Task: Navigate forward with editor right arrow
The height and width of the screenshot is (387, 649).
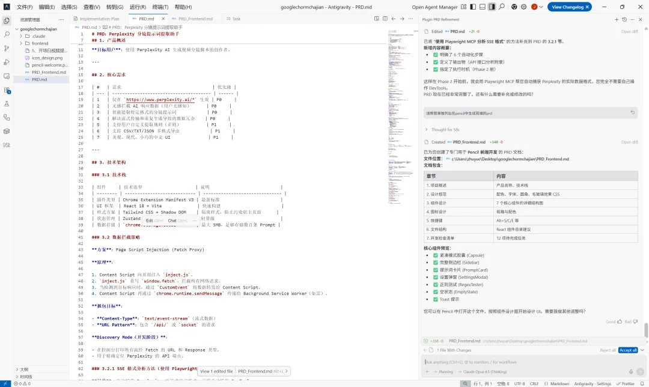Action: point(402,19)
